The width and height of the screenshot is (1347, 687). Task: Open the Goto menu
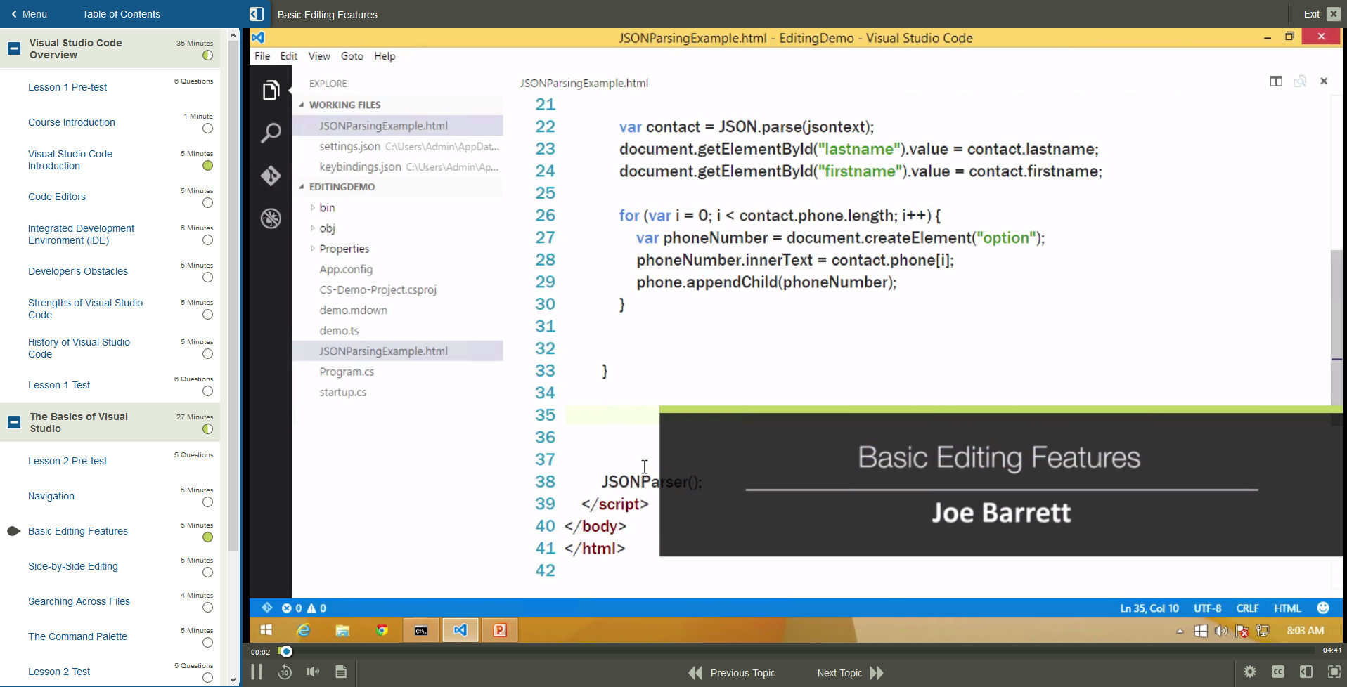coord(352,56)
